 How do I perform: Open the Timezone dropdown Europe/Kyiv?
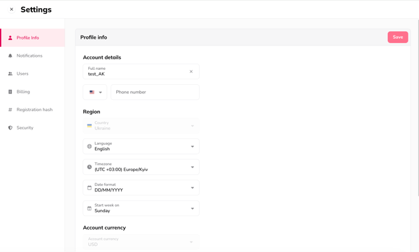[141, 167]
